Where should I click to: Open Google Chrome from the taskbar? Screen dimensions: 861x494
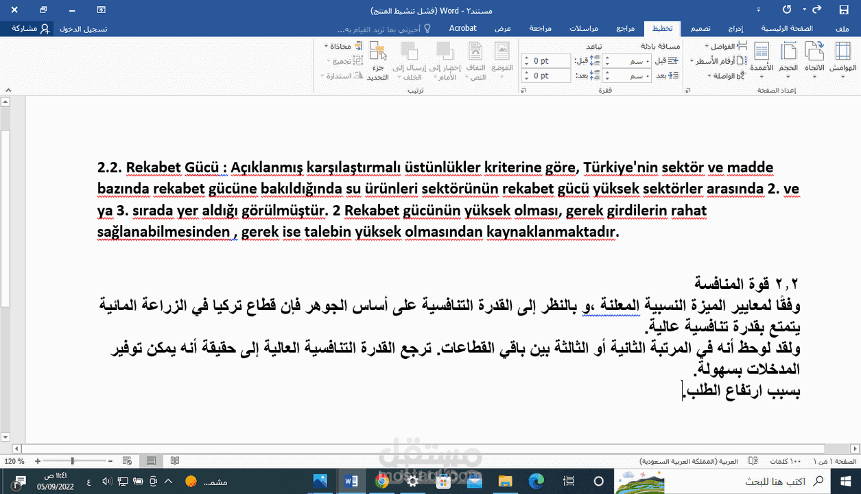tap(382, 482)
